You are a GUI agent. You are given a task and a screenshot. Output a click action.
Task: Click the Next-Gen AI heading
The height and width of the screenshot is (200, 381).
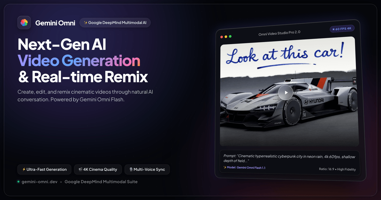[62, 44]
